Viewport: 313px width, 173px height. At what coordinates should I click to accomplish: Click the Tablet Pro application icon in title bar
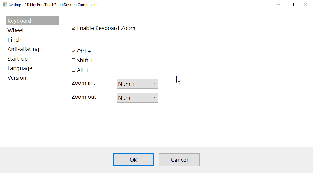click(x=4, y=4)
